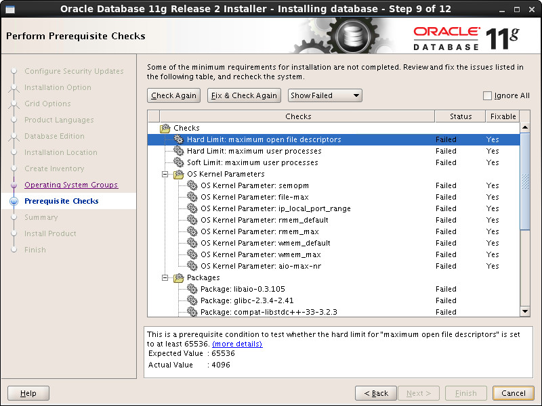This screenshot has height=406, width=542.
Task: Click the OS Kernel Parameters folder icon
Action: pos(178,174)
